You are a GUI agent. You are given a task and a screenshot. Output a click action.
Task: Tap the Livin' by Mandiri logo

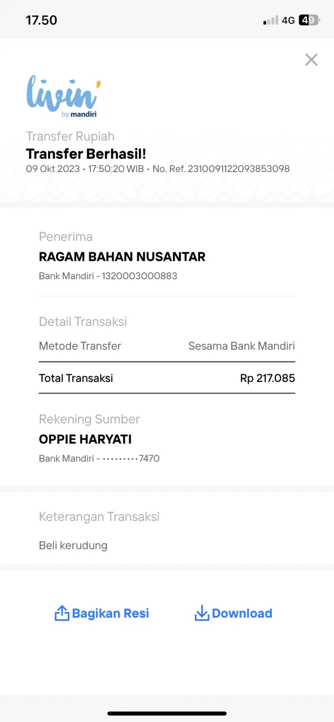coord(64,96)
